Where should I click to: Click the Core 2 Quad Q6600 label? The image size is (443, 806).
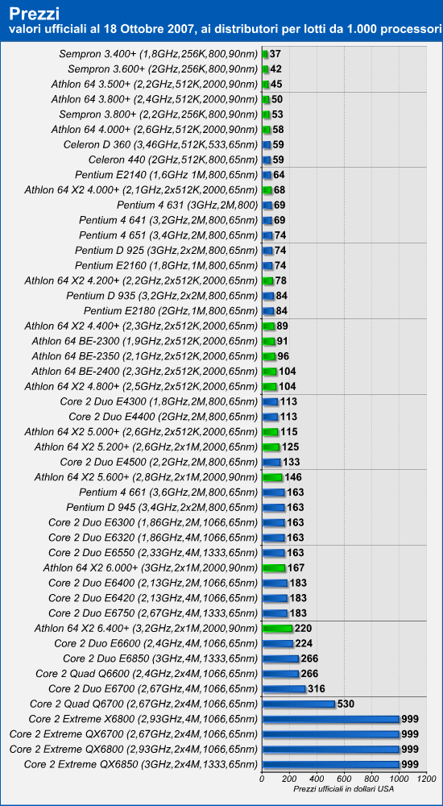pyautogui.click(x=147, y=674)
